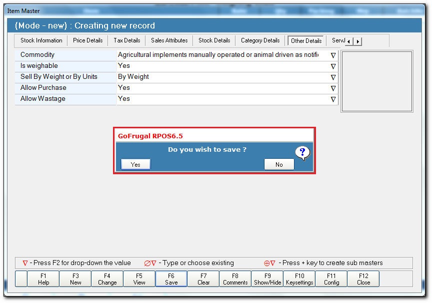
Task: Click the Item Master window title
Action: coord(23,11)
